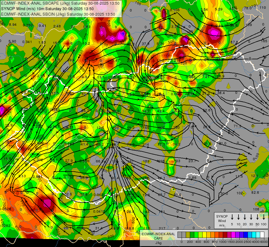
Task: Click the map value 90.4
Action: coord(115,178)
